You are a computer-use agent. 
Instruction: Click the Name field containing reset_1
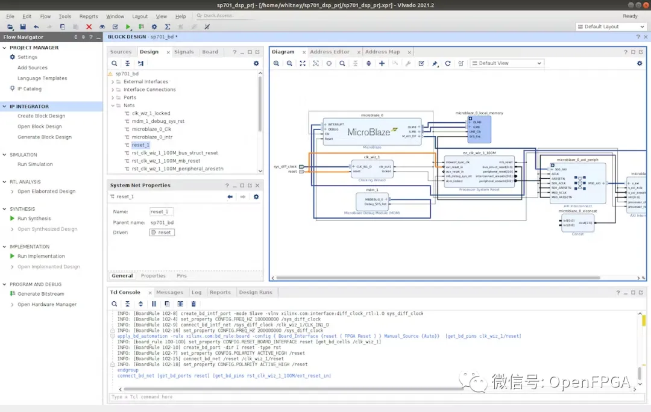point(161,211)
